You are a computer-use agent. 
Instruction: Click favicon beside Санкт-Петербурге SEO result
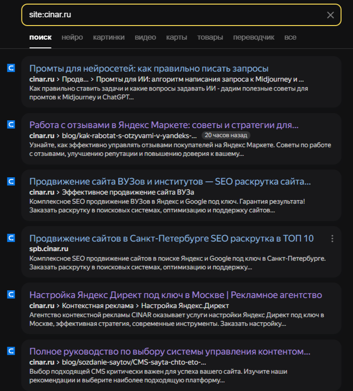pos(11,238)
